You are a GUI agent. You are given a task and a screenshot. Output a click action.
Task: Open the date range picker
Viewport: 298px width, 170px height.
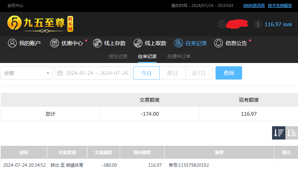coord(92,73)
